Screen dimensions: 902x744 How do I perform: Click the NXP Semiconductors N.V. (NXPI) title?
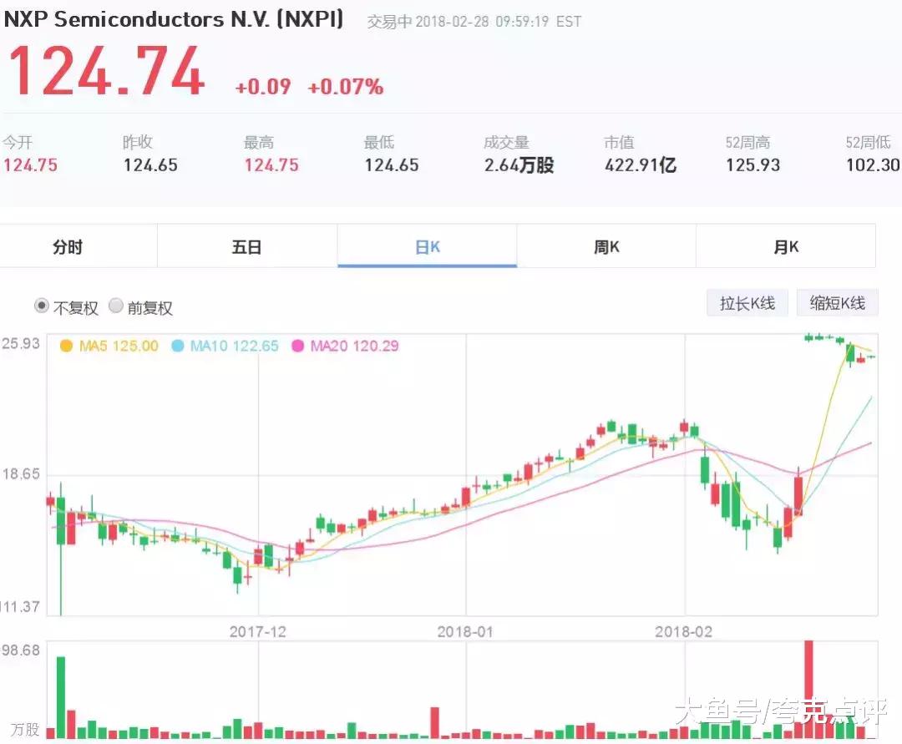pos(174,19)
